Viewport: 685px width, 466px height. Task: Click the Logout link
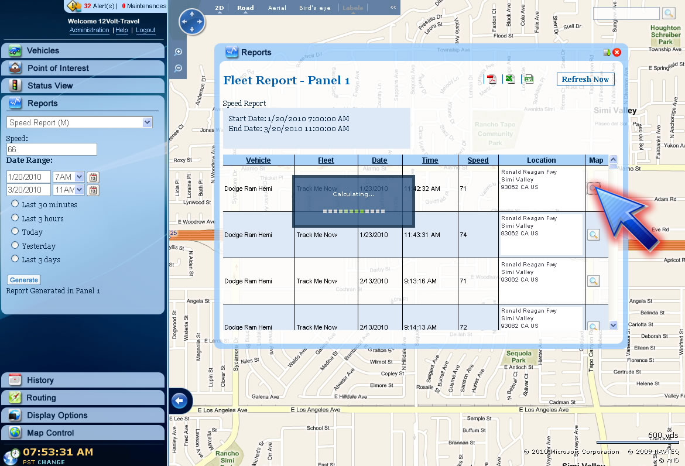pos(145,30)
